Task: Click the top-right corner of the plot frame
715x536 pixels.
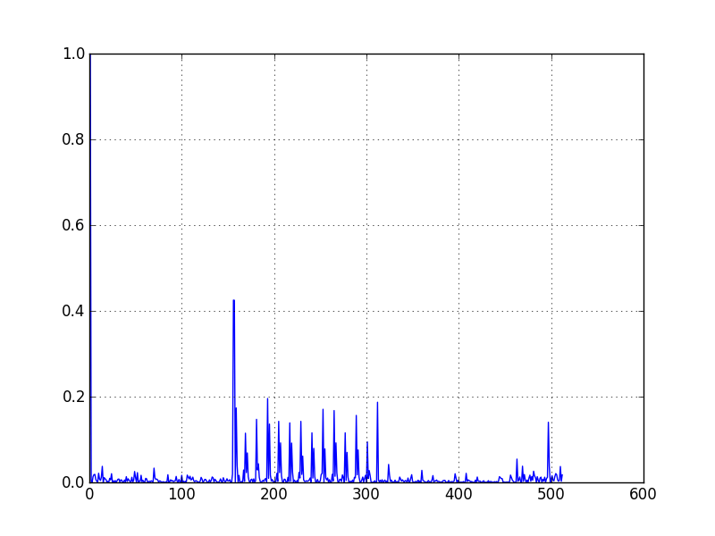Action: point(643,52)
